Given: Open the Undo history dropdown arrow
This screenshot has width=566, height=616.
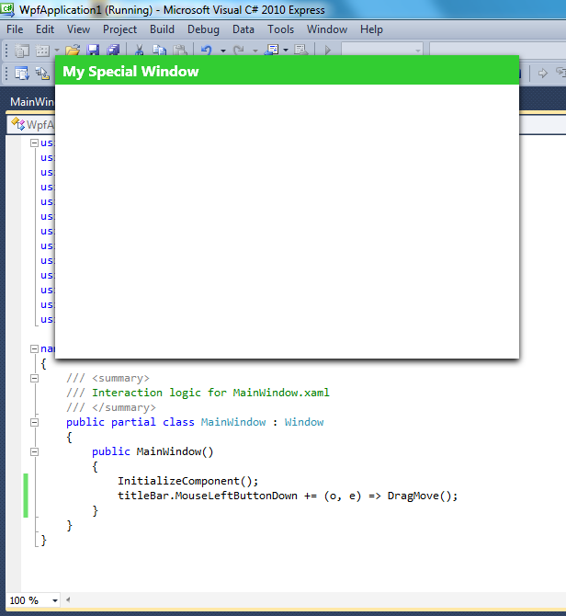Looking at the screenshot, I should point(223,51).
